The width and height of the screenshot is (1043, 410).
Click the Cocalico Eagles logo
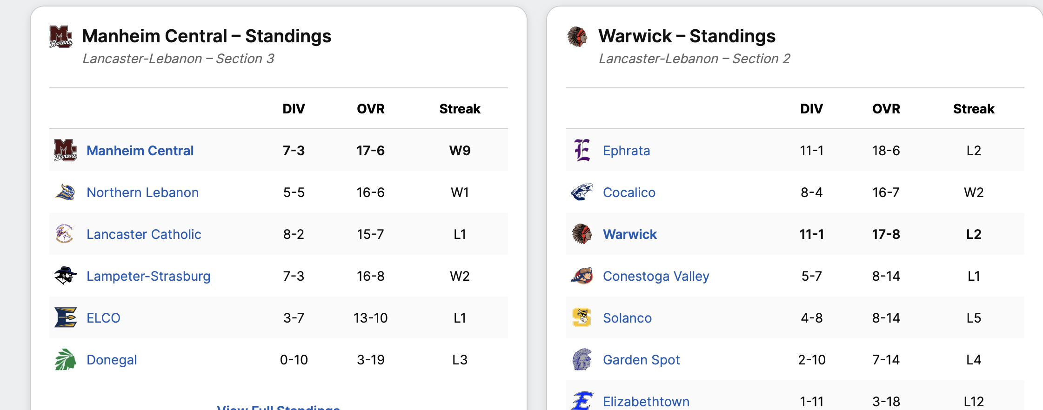pos(582,192)
